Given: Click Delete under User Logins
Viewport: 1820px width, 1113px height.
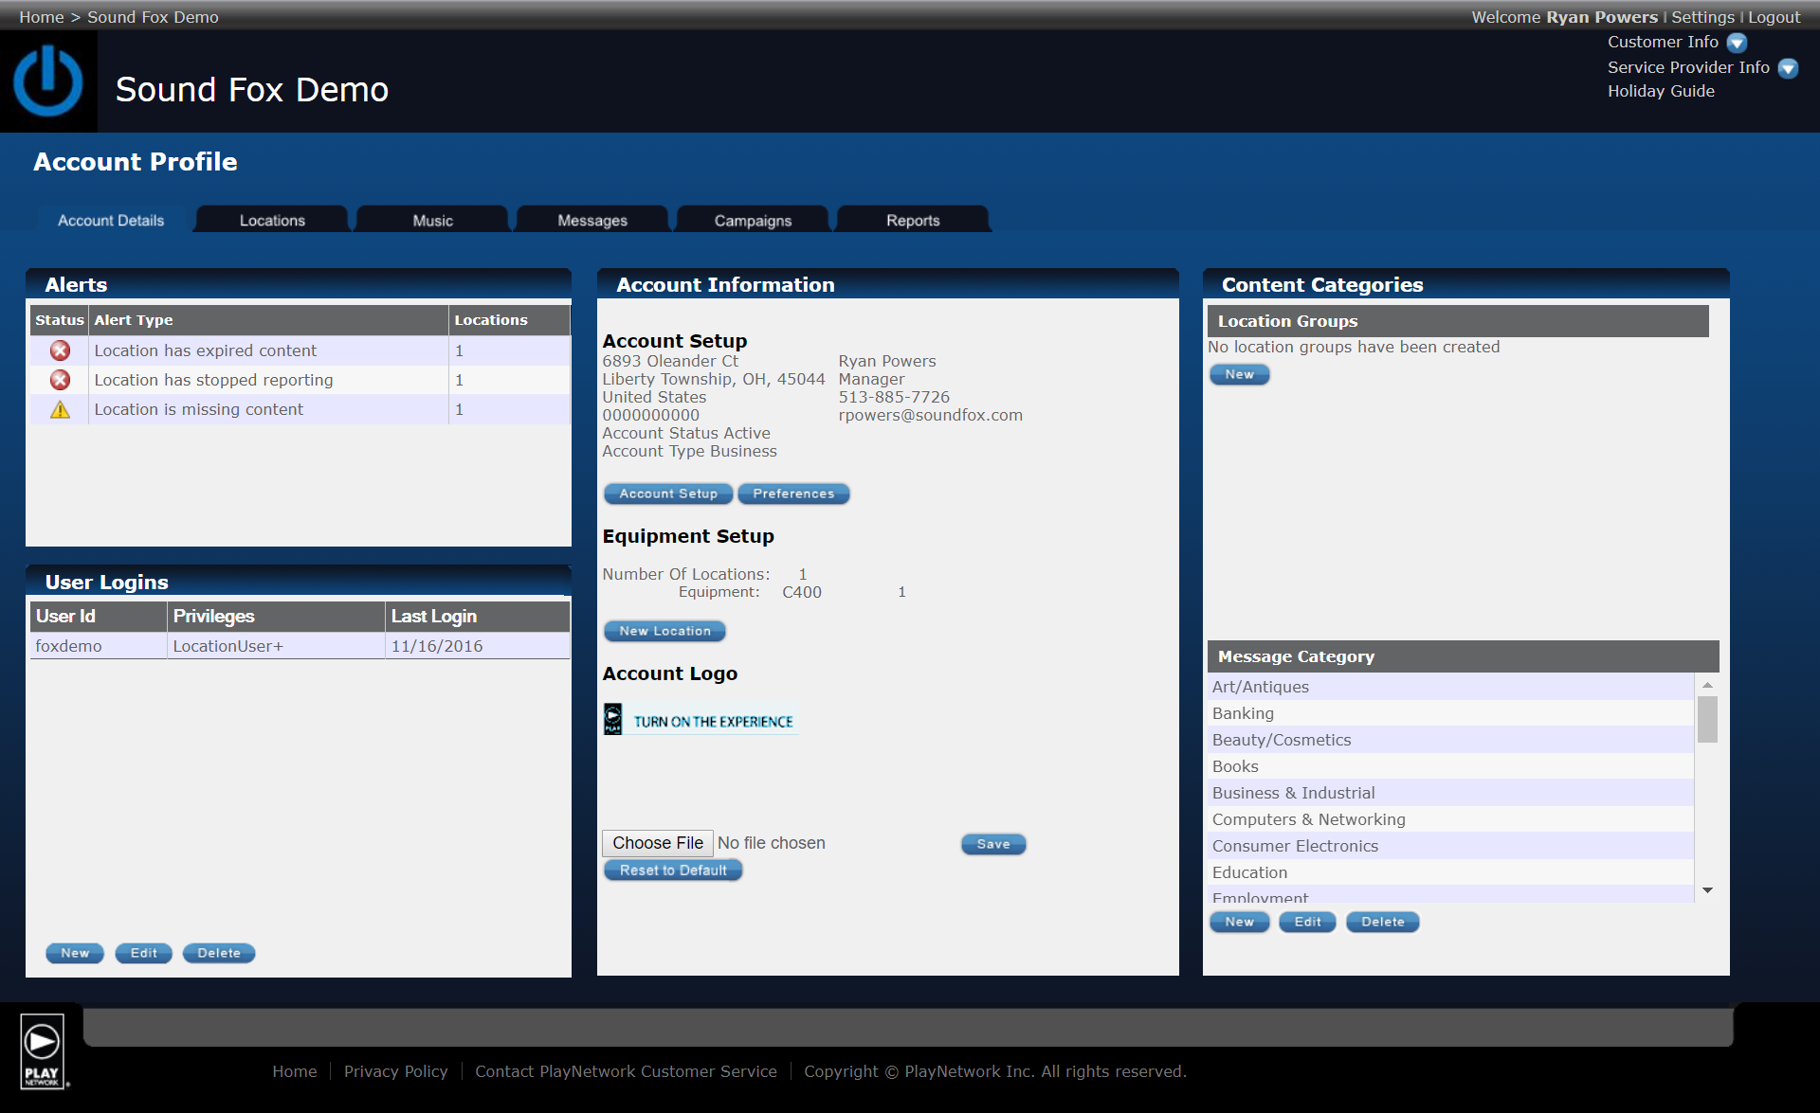Looking at the screenshot, I should (219, 953).
